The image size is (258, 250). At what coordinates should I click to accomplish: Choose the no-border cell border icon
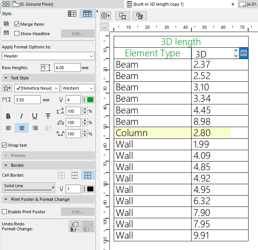coord(62,175)
